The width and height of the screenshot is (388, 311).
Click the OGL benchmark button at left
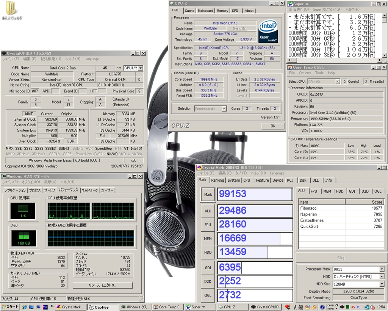click(x=208, y=295)
